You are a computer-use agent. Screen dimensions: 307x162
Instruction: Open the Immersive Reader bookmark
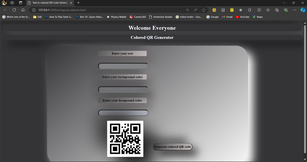[161, 17]
